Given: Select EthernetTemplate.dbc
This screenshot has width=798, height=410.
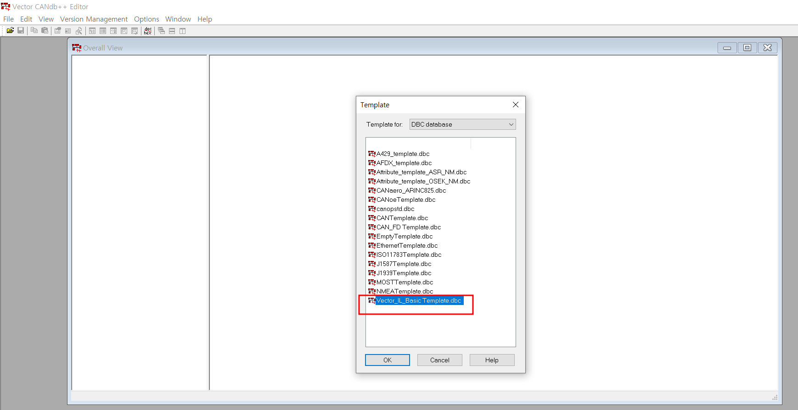Looking at the screenshot, I should coord(407,245).
